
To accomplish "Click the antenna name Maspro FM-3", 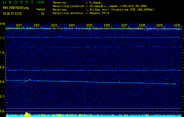I will pyautogui.click(x=99, y=13).
